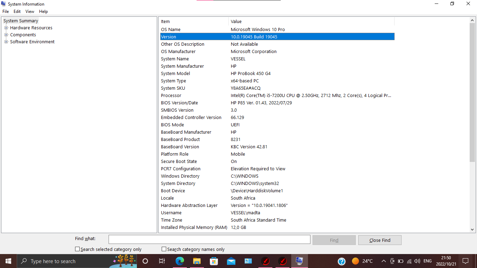Click the Find what input field
The width and height of the screenshot is (477, 268).
[x=210, y=239]
